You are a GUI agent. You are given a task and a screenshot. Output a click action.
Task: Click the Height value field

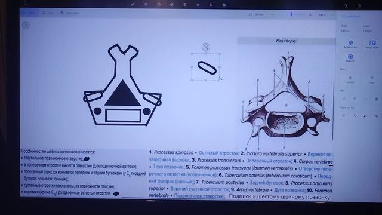[367, 31]
